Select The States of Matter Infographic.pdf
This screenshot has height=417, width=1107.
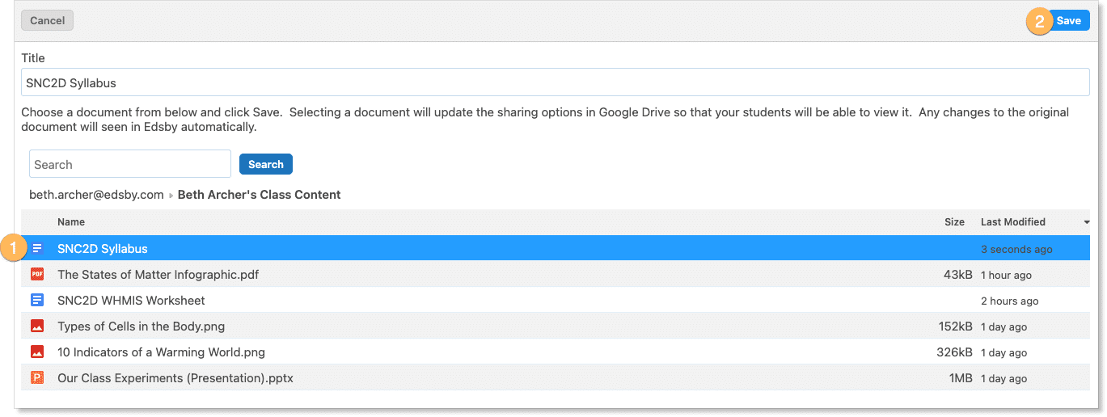(x=158, y=275)
